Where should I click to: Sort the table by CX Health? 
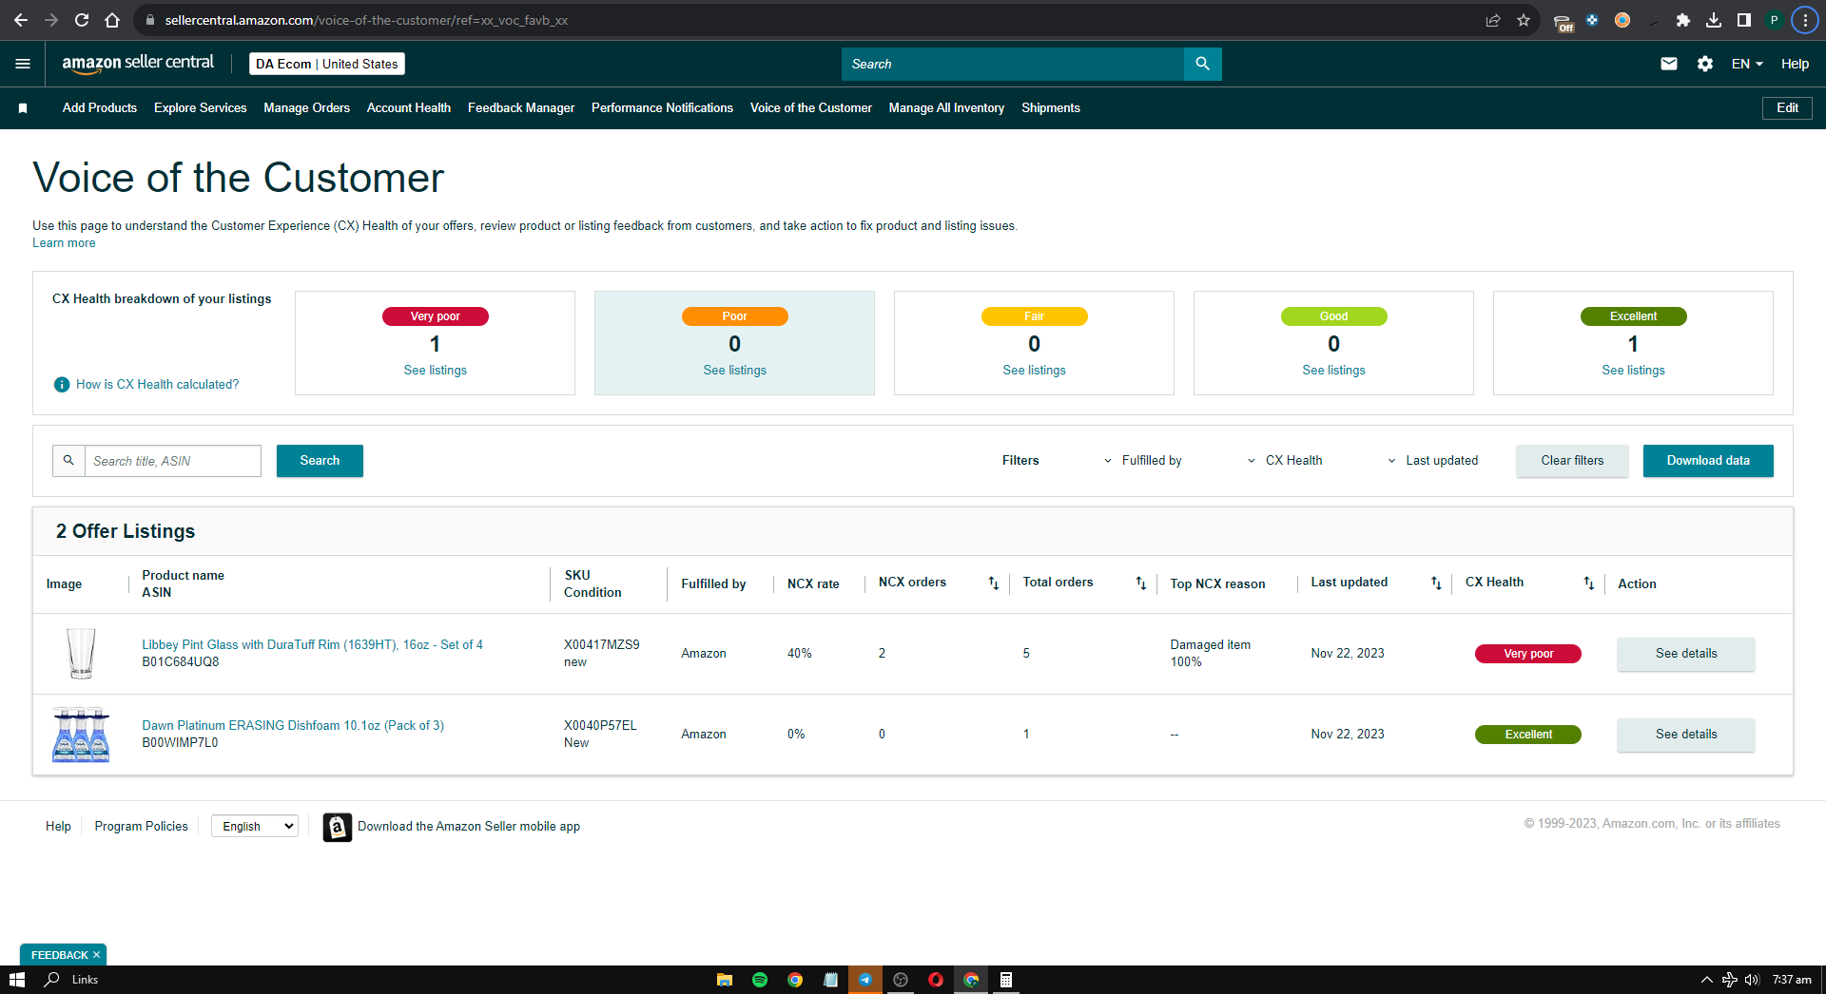1588,583
